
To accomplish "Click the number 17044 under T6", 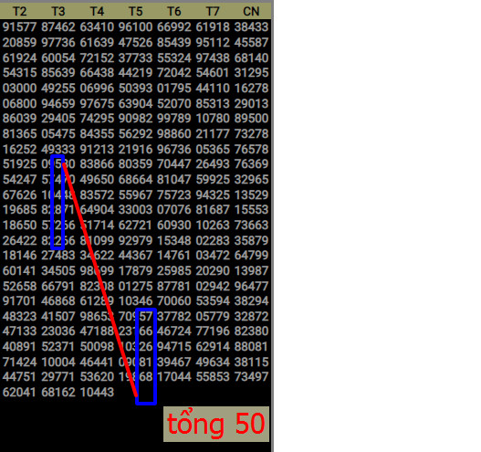I will pos(174,376).
